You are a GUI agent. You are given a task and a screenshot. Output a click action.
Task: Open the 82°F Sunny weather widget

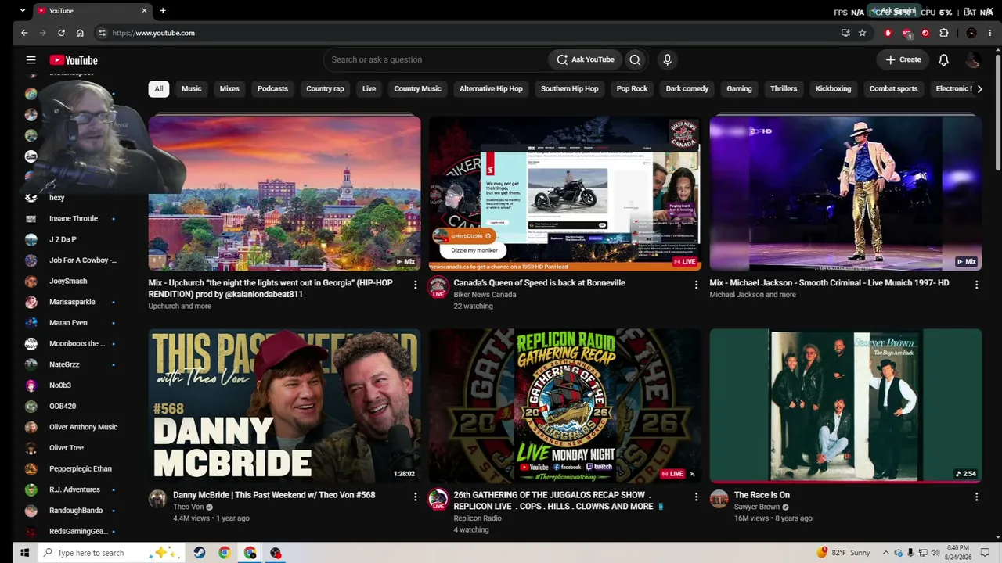click(x=842, y=553)
